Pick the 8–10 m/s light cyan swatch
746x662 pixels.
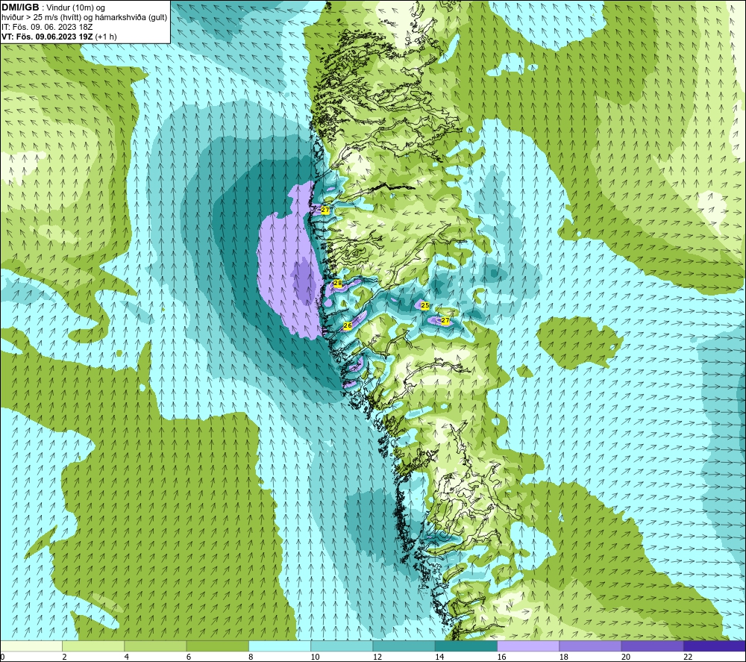tap(280, 646)
